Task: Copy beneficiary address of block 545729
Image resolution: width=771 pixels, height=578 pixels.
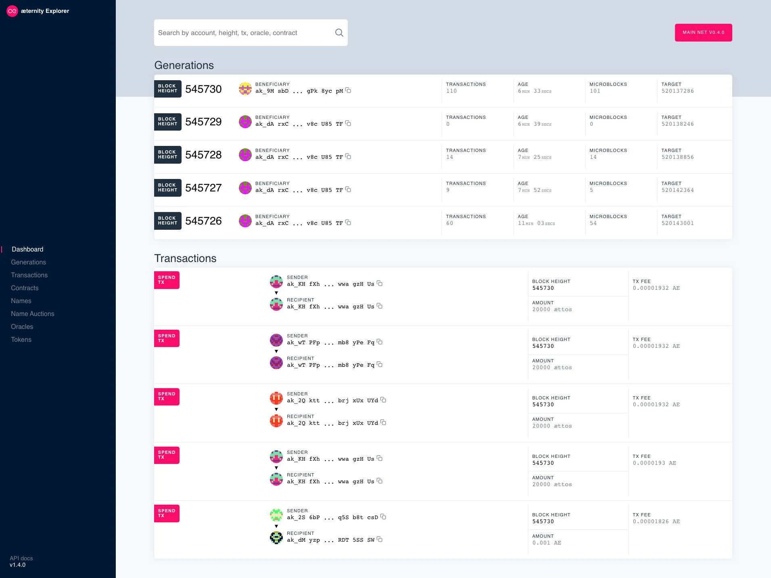Action: pyautogui.click(x=348, y=123)
